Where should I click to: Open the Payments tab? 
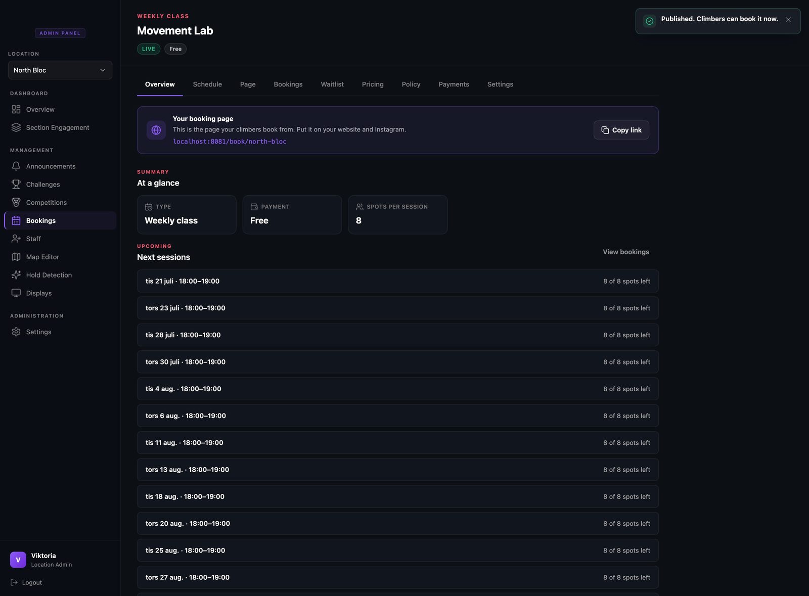454,84
